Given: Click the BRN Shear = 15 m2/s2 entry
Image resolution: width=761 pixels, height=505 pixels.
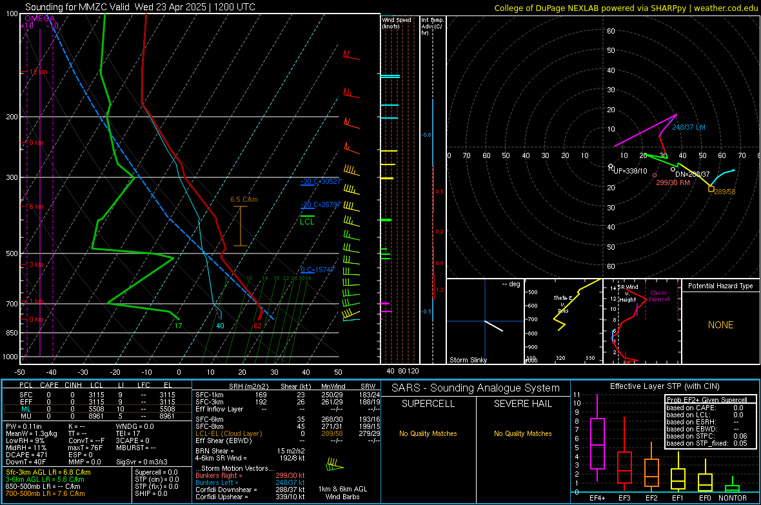Looking at the screenshot, I should 250,451.
